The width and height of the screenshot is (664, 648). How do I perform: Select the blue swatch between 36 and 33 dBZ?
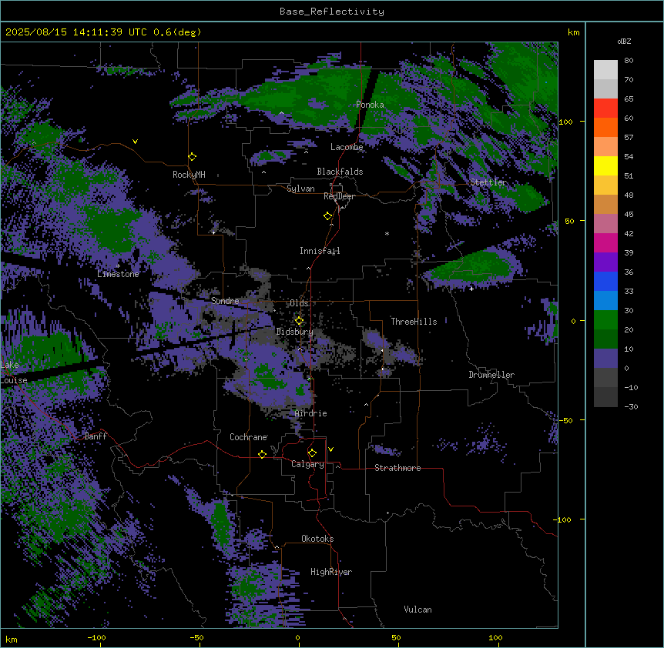click(x=605, y=281)
